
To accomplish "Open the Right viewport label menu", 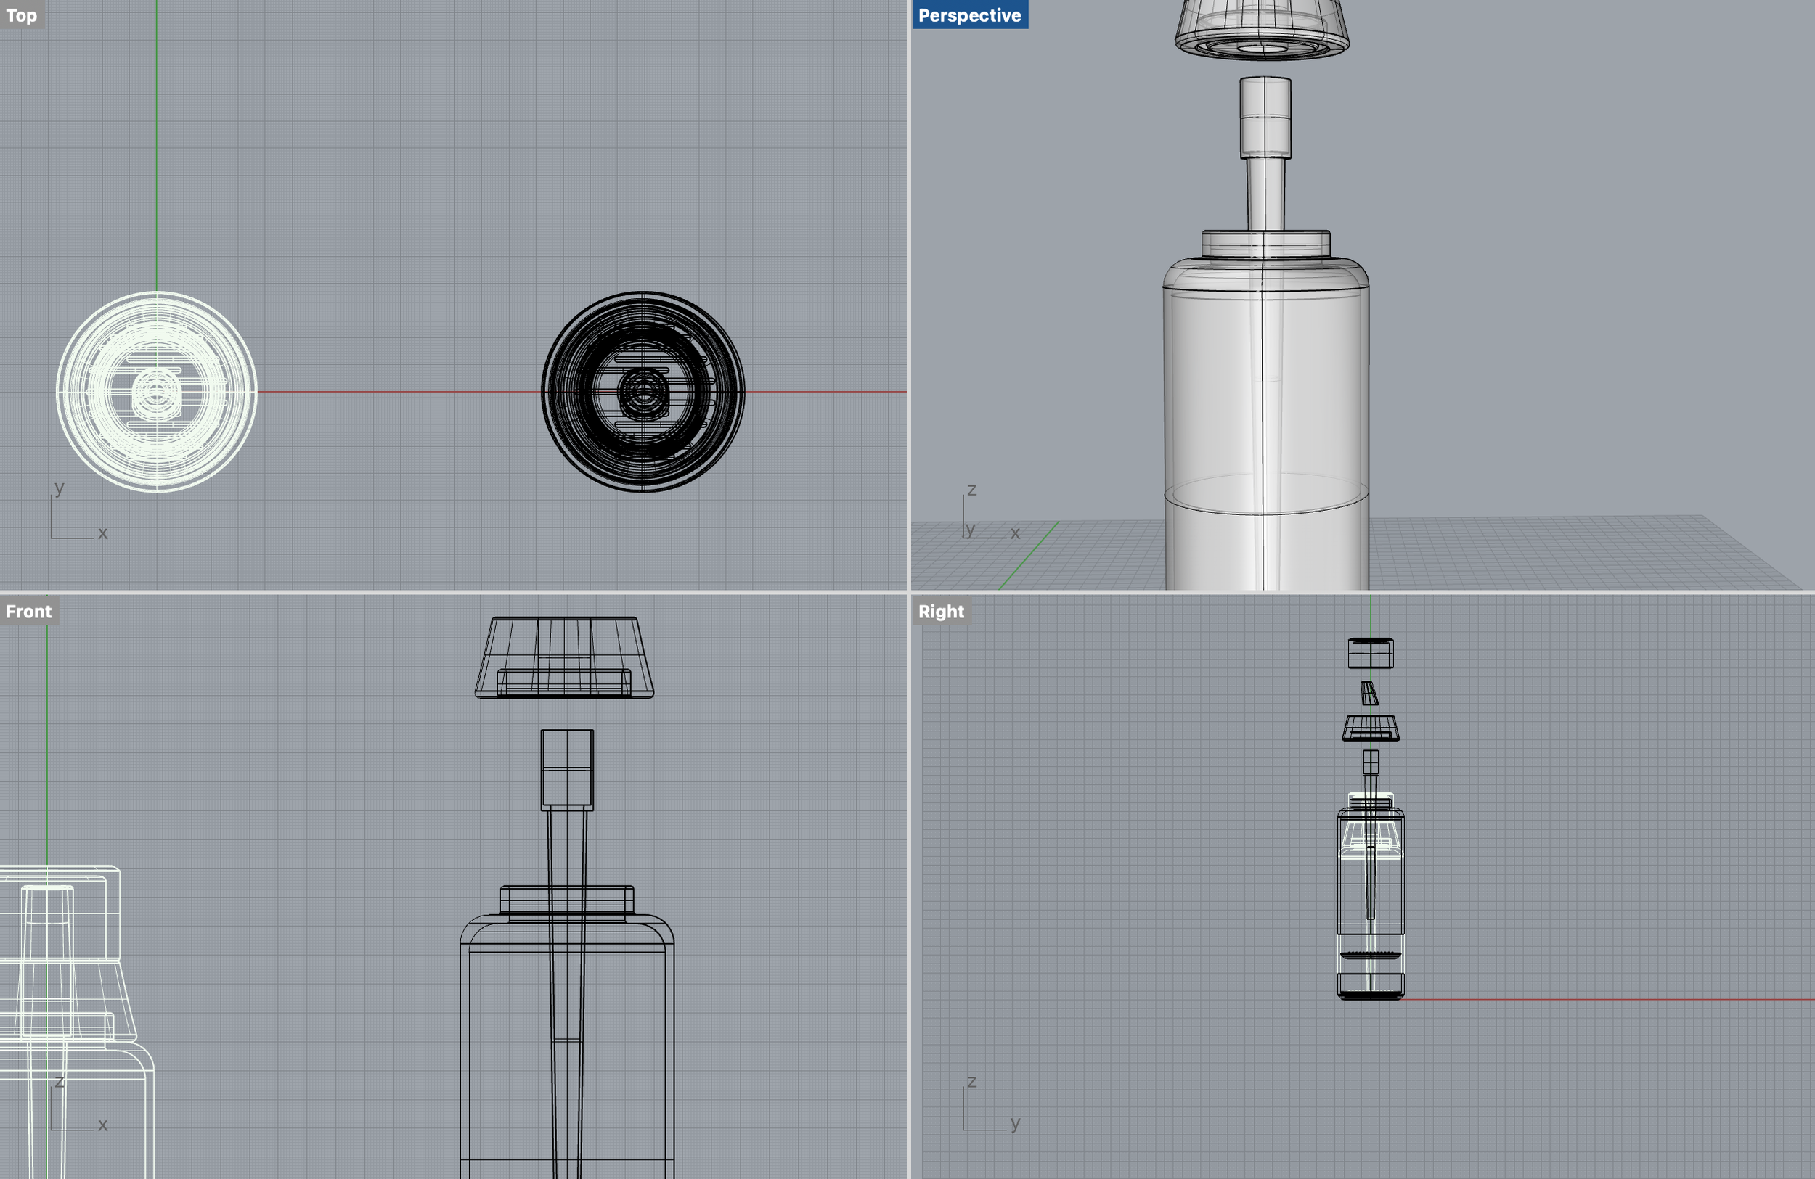I will (940, 611).
